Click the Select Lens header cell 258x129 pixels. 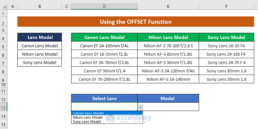104,98
